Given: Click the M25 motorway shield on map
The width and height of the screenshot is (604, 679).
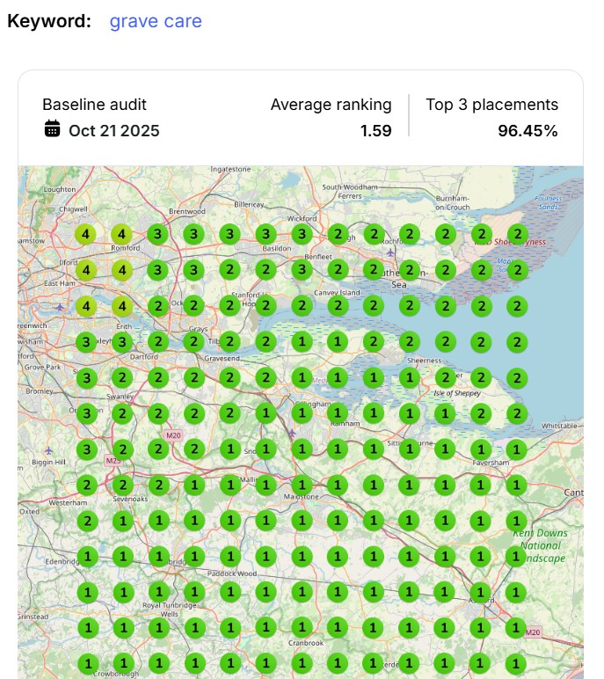Looking at the screenshot, I should 113,460.
